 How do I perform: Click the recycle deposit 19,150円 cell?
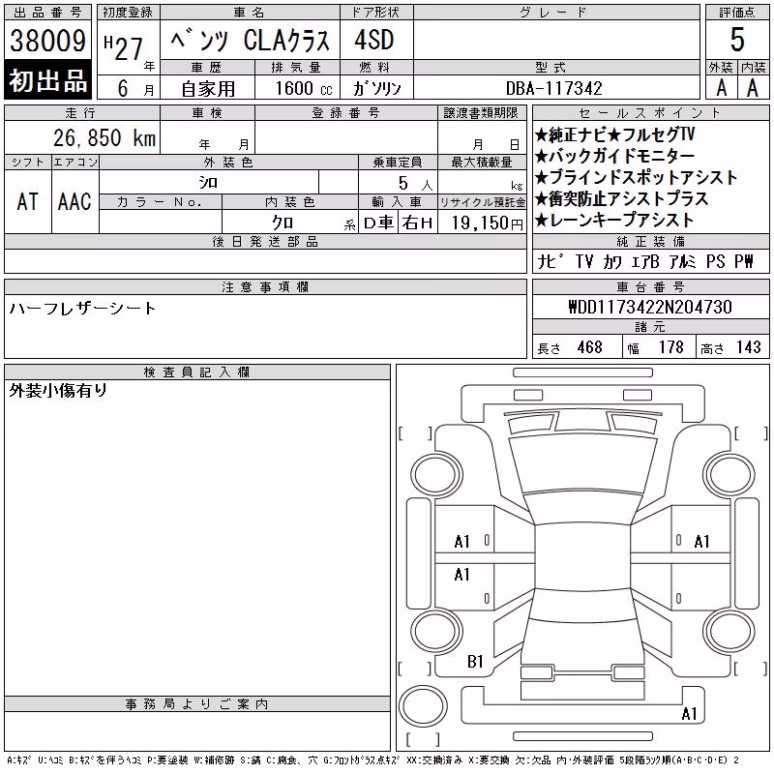tap(482, 223)
